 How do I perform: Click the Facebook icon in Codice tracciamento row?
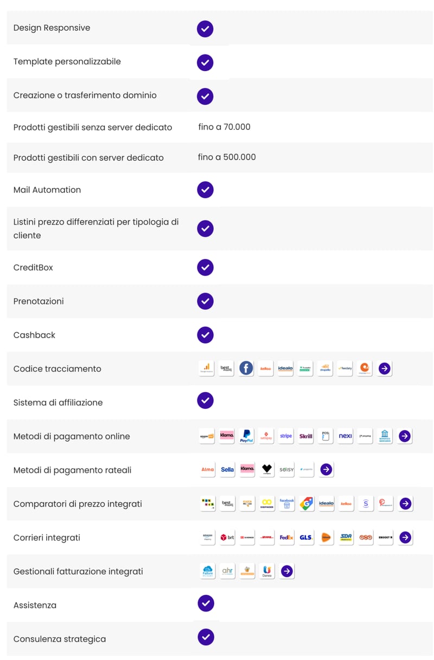[246, 368]
